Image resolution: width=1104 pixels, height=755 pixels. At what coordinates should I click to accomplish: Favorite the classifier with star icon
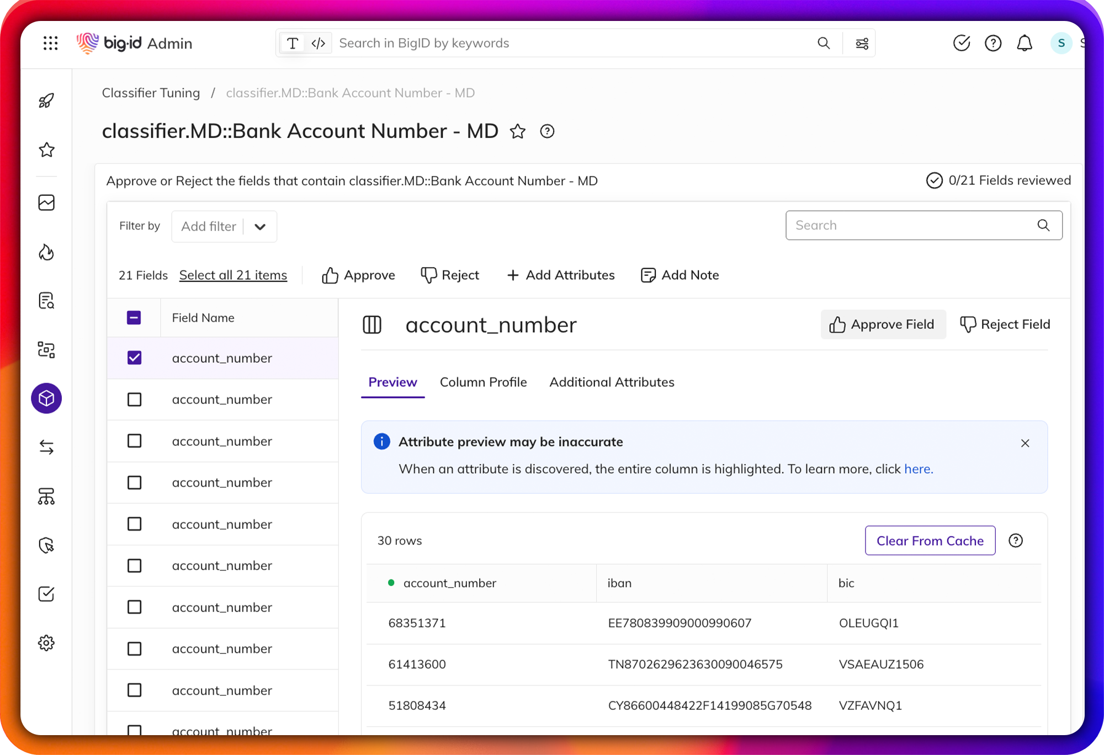tap(517, 131)
